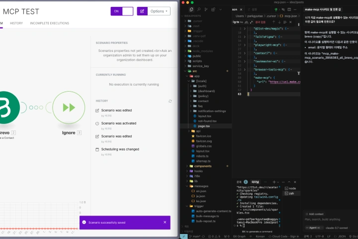This screenshot has width=358, height=239.
Task: Switch to the HISTORY tab in Make
Action: [x=16, y=23]
